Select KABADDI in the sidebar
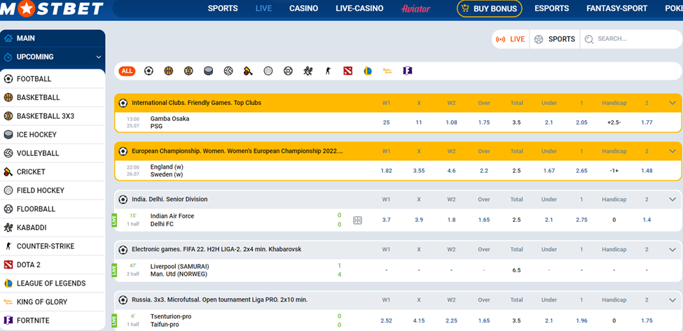Image resolution: width=683 pixels, height=331 pixels. [53, 227]
